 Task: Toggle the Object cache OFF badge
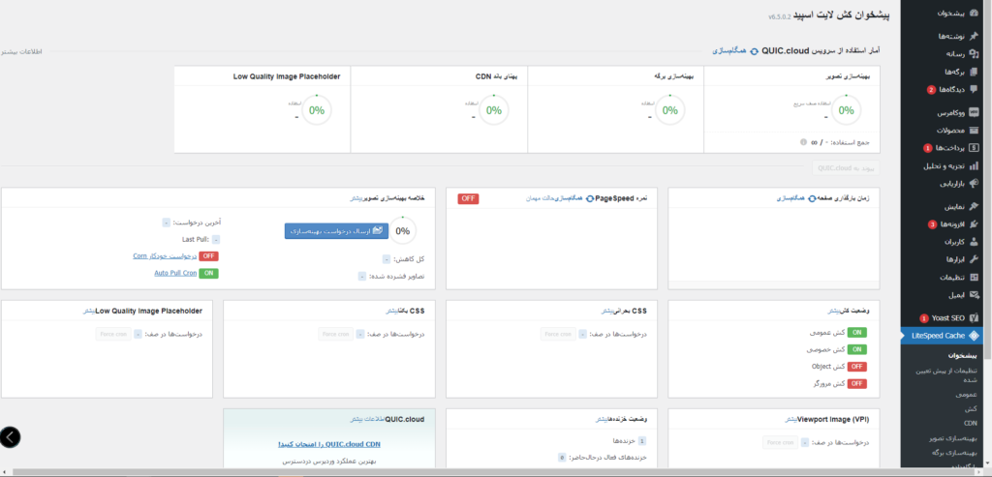[857, 367]
